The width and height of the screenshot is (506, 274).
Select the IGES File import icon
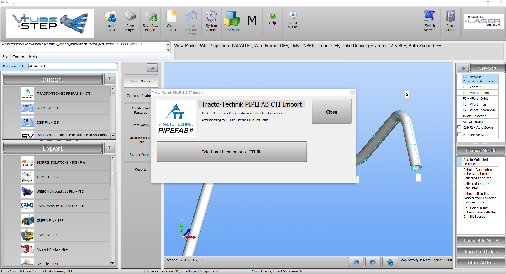(x=27, y=122)
